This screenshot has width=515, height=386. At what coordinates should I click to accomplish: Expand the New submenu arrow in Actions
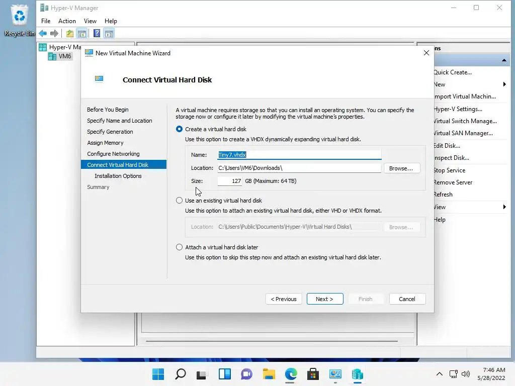pos(504,84)
